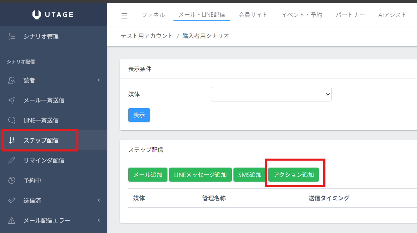The height and width of the screenshot is (233, 417).
Task: Click the アクション追加 button
Action: point(293,175)
